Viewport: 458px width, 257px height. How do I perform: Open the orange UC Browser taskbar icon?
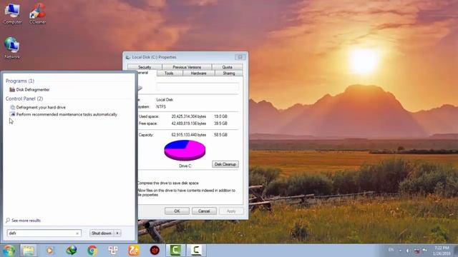tap(134, 251)
